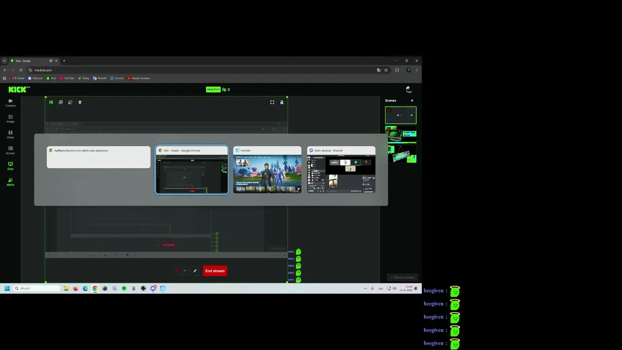
Task: Switch to Kick Studio Chrome window in Alt-Tab
Action: [192, 170]
